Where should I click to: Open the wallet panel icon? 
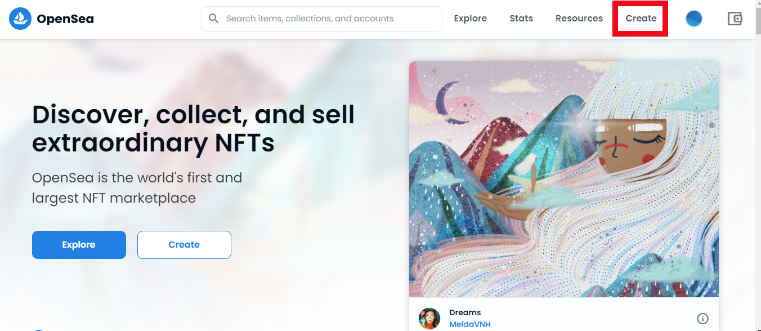[x=735, y=19]
